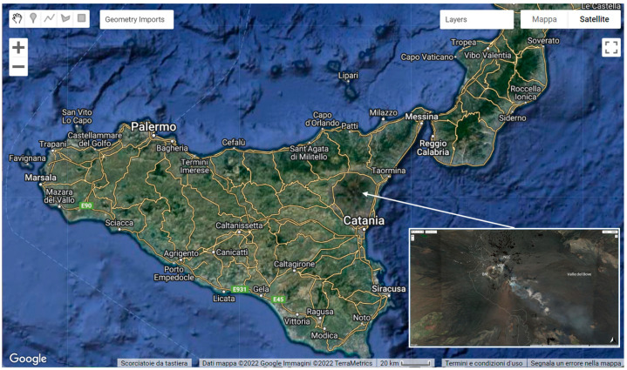Activate the draw line tool
The image size is (627, 370).
50,18
